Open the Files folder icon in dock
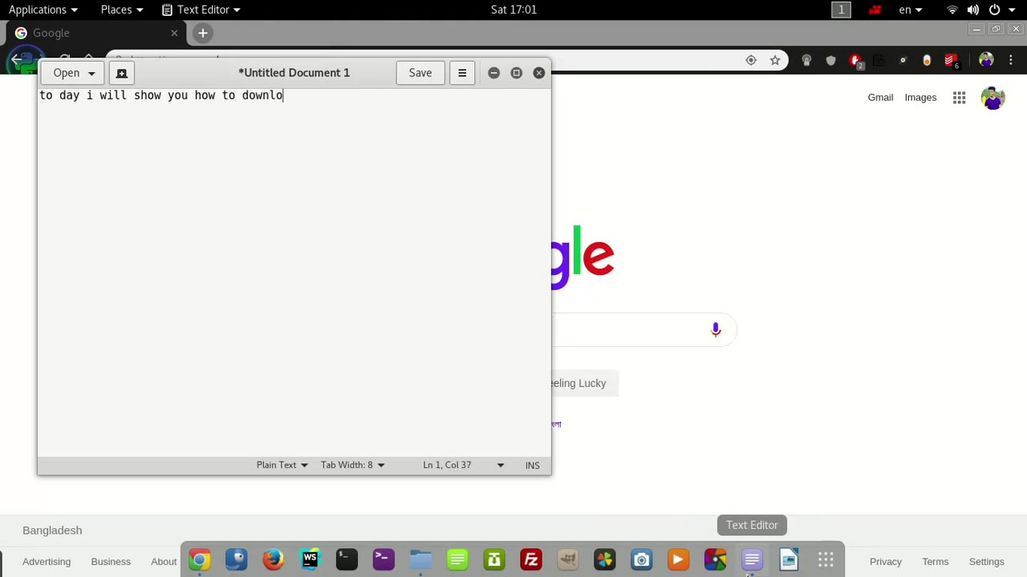The image size is (1027, 577). tap(420, 559)
